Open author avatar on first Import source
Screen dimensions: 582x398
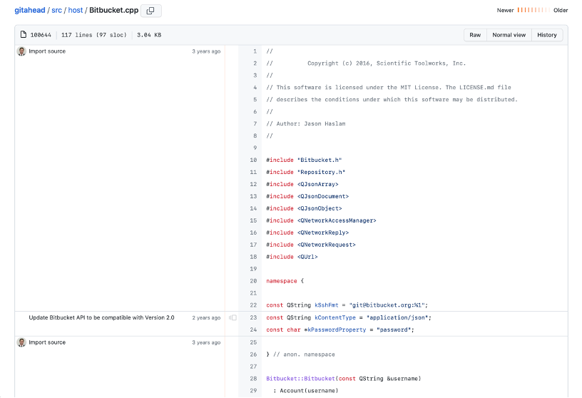pyautogui.click(x=21, y=51)
